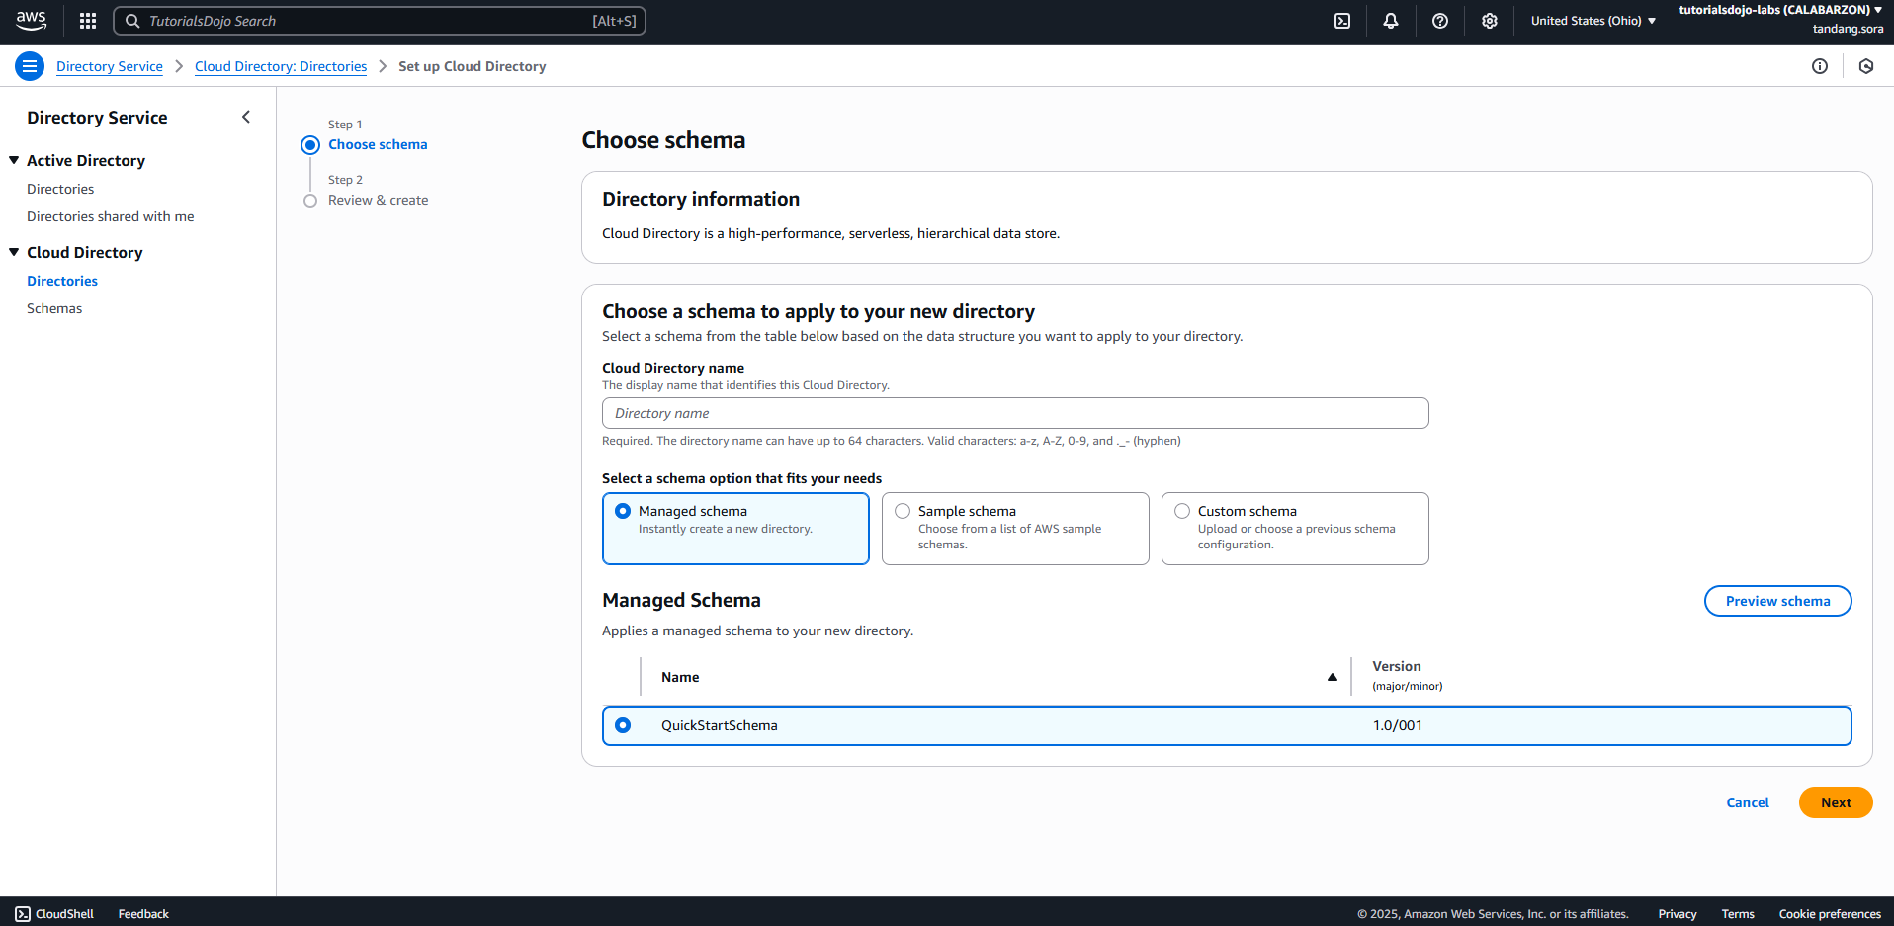Click the Next button
This screenshot has height=926, width=1894.
tap(1836, 802)
